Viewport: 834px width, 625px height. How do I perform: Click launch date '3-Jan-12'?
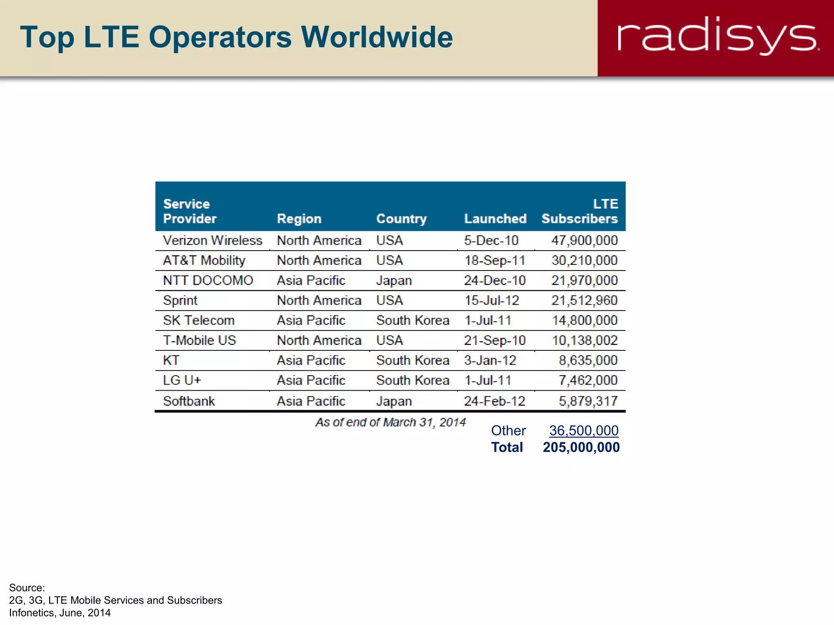tap(490, 360)
